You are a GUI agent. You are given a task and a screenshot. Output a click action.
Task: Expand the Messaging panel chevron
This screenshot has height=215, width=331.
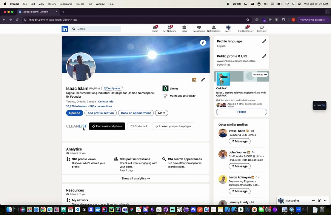(x=325, y=201)
